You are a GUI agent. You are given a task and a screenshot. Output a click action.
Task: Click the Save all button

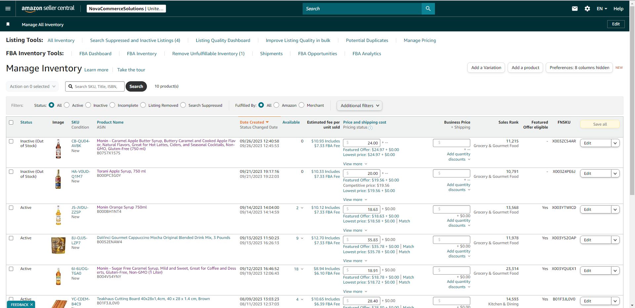(600, 124)
